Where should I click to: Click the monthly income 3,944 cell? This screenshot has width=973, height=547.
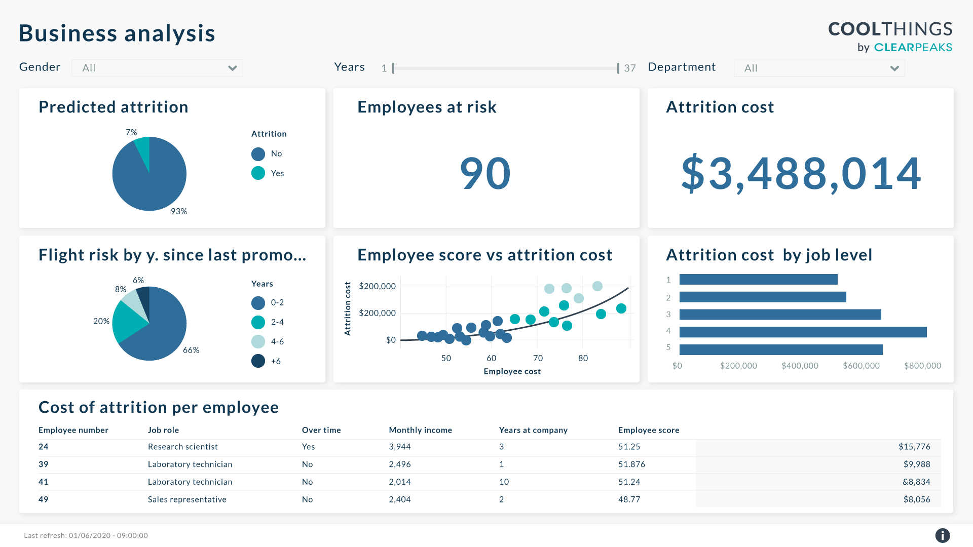click(x=400, y=447)
